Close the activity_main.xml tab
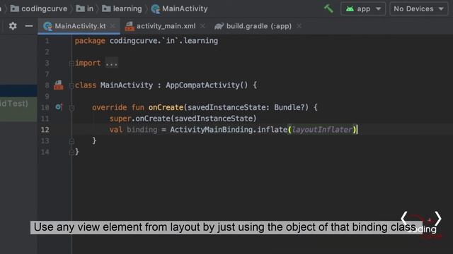The height and width of the screenshot is (254, 453). click(x=202, y=26)
